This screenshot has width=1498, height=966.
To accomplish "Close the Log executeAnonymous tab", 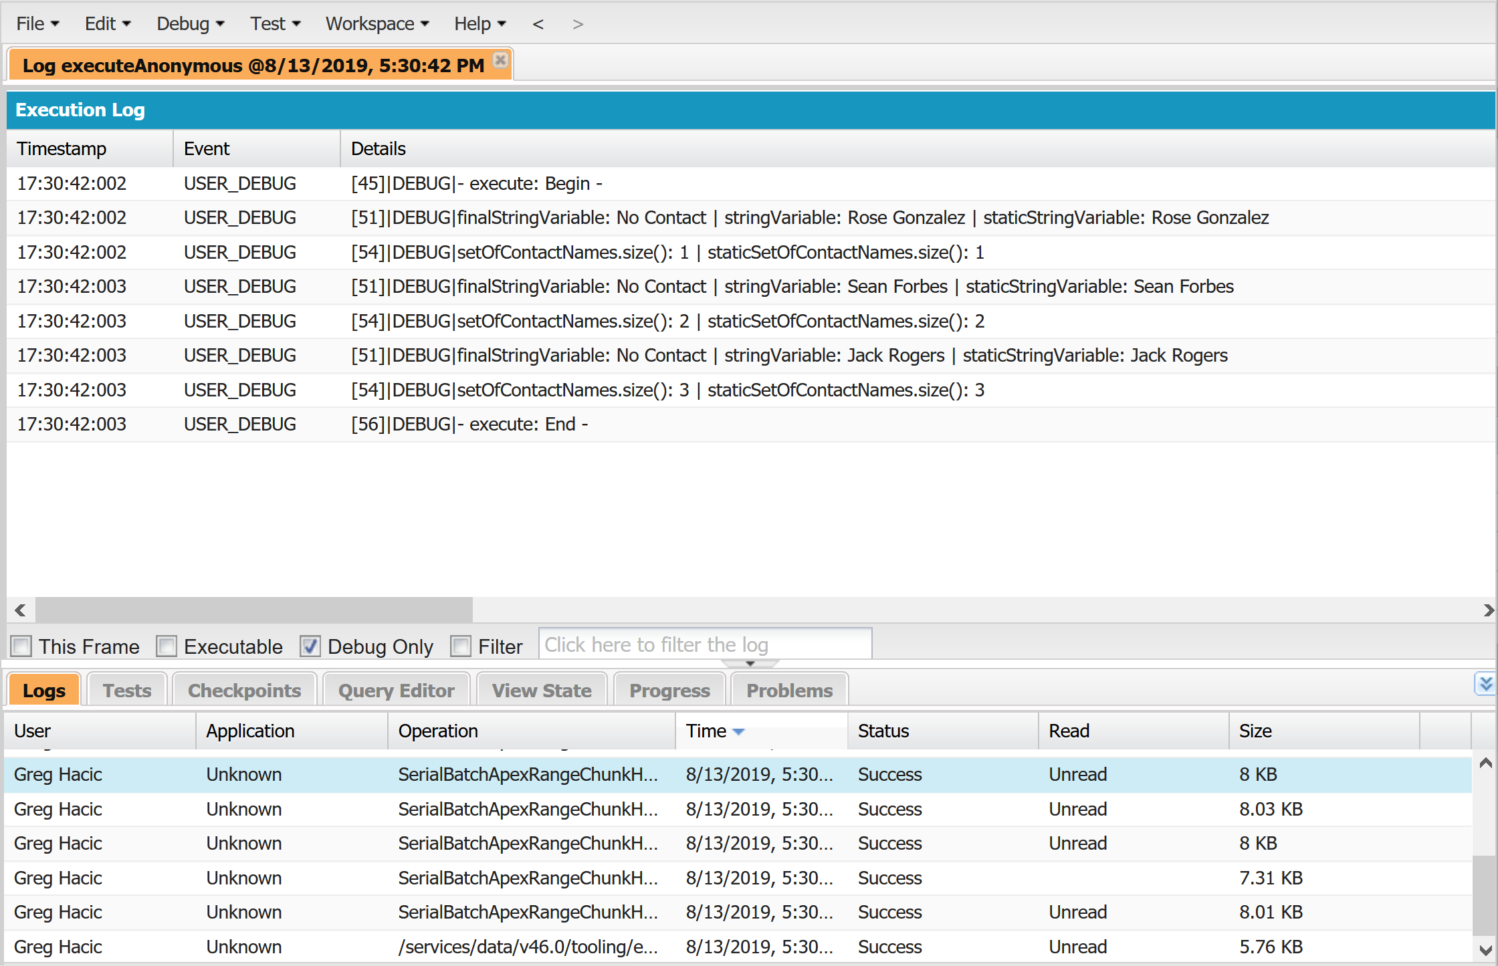I will click(x=500, y=60).
